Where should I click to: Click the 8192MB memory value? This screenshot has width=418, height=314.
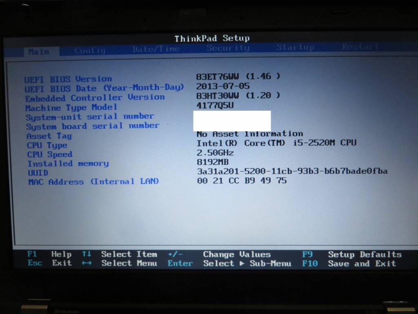point(213,162)
